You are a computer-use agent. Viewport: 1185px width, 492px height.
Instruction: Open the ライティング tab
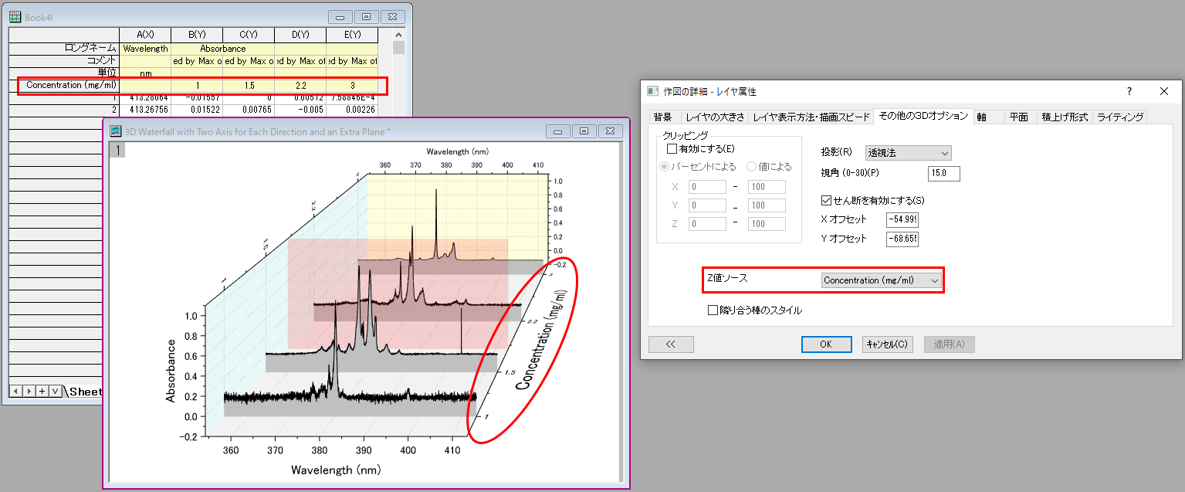1120,117
